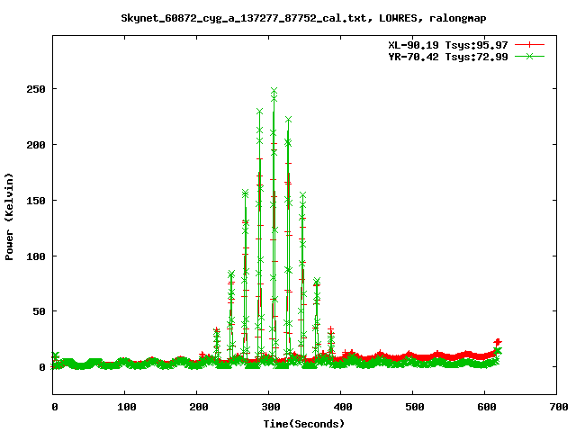This screenshot has width=576, height=432.
Task: Click the green YR legend line sample
Action: tap(529, 56)
